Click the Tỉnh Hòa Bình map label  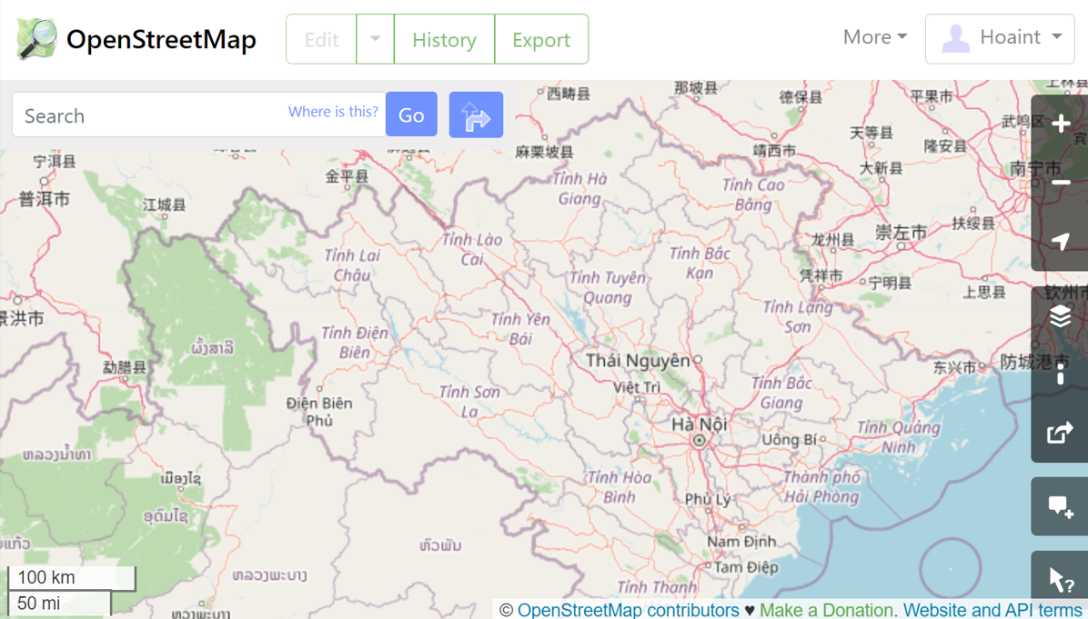tap(619, 486)
